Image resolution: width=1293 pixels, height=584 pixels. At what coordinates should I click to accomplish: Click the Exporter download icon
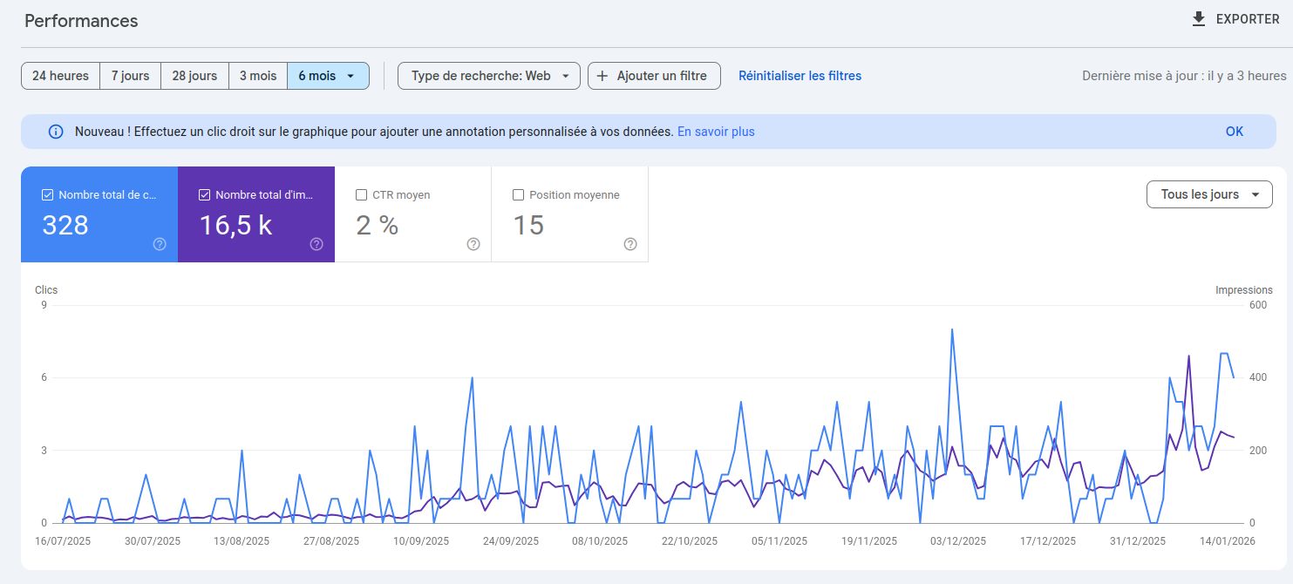(1199, 18)
